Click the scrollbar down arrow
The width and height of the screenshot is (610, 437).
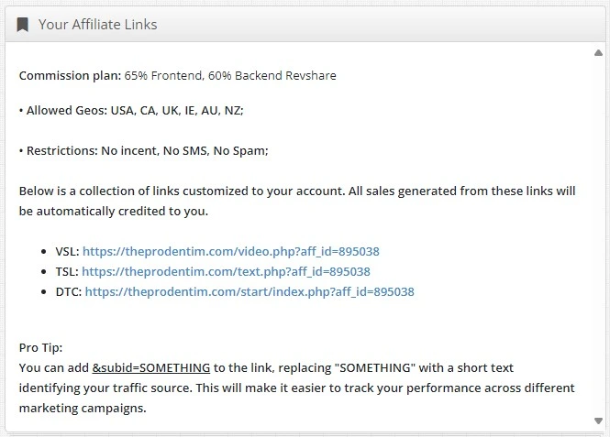[x=599, y=421]
